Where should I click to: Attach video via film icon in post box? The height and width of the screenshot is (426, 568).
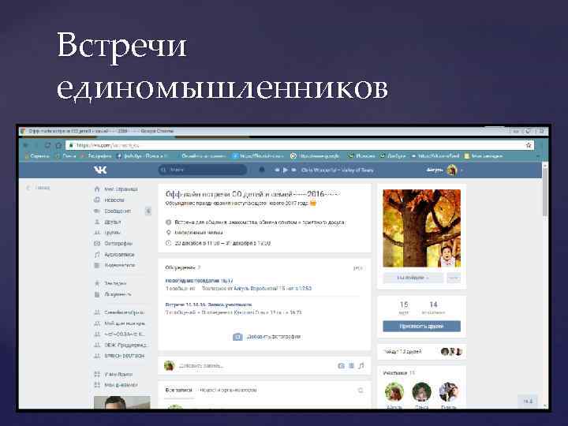click(351, 366)
